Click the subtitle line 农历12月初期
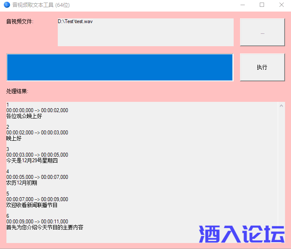Viewport: 291px width, 249px height. click(x=22, y=183)
